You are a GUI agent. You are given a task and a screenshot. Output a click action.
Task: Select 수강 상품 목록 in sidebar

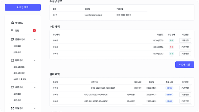(19, 67)
